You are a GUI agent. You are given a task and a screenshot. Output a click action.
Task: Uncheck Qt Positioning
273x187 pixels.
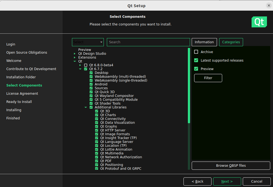pos(97,165)
